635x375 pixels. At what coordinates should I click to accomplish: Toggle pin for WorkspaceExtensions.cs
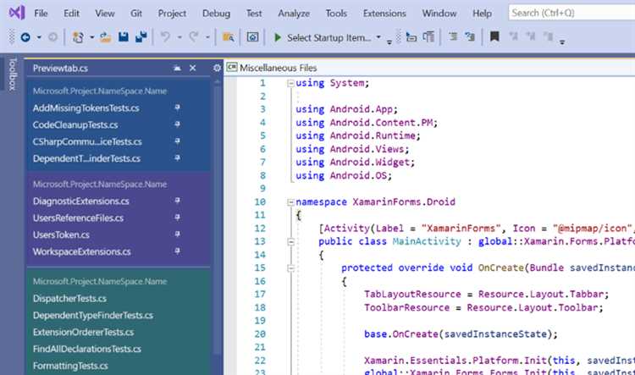click(177, 251)
